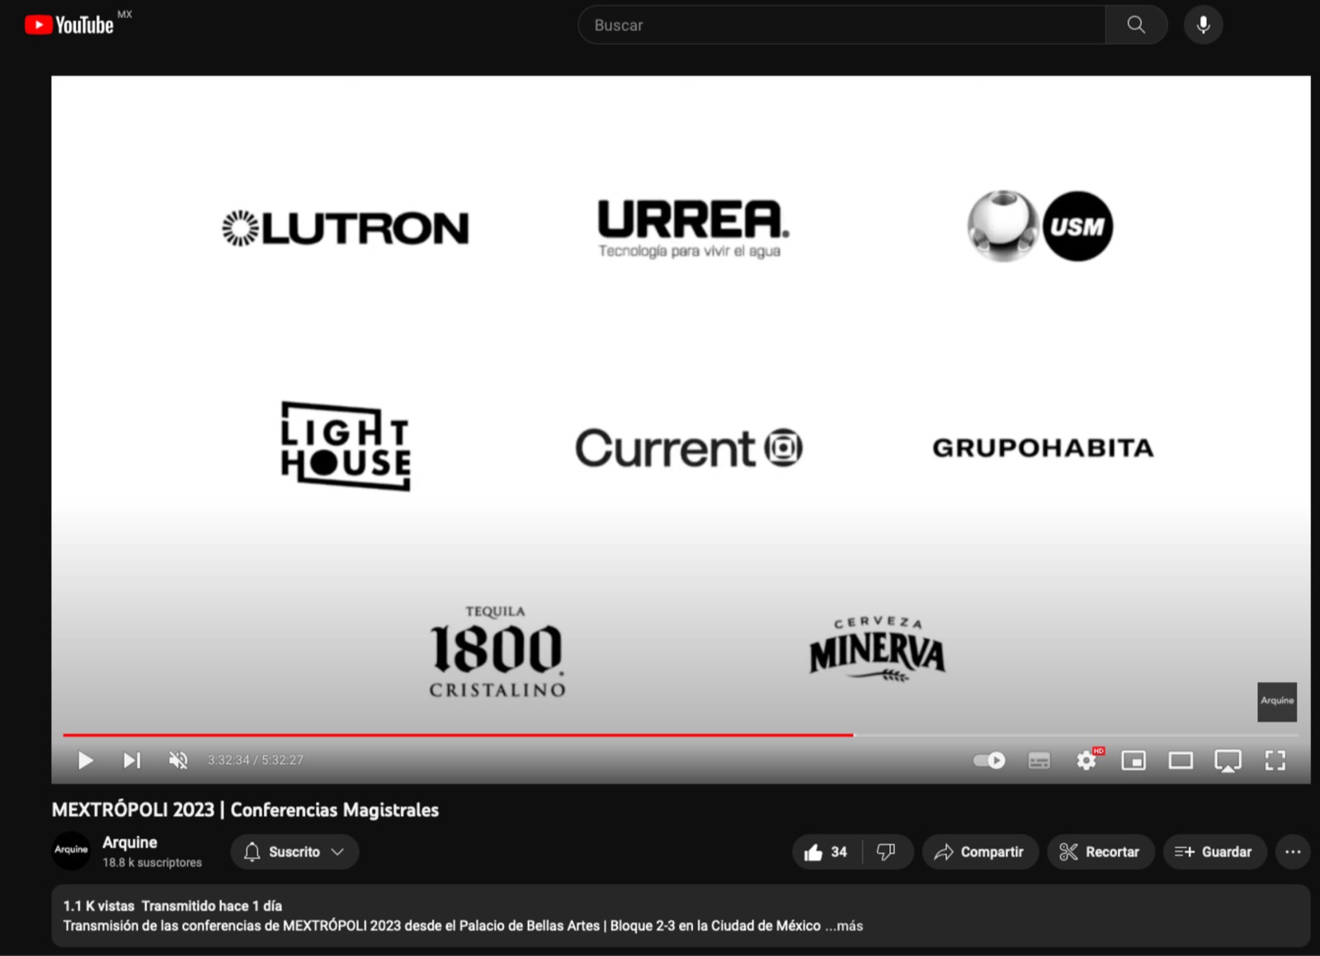Start voice search with the microphone

point(1203,25)
